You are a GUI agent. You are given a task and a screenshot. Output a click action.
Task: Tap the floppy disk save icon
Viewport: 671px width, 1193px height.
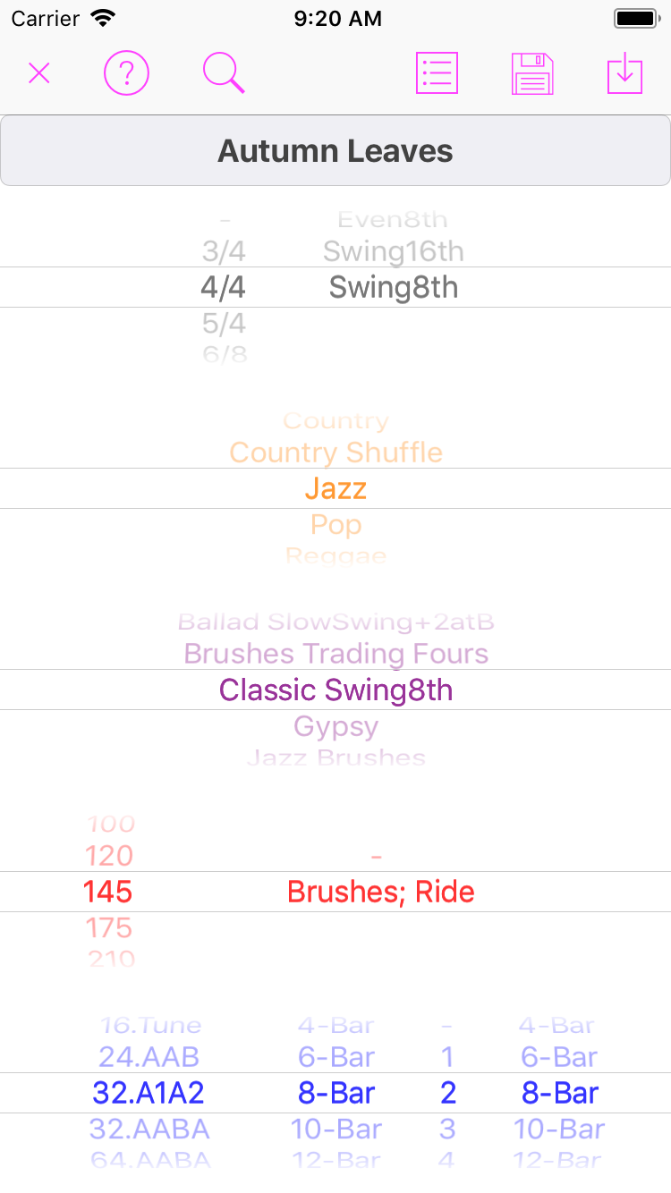532,73
